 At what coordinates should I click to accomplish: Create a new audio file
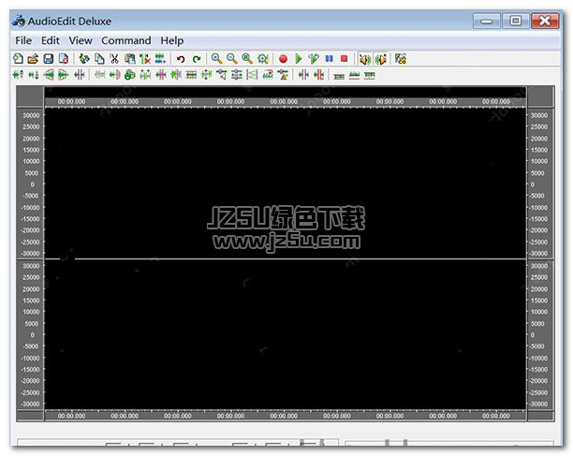[x=18, y=58]
